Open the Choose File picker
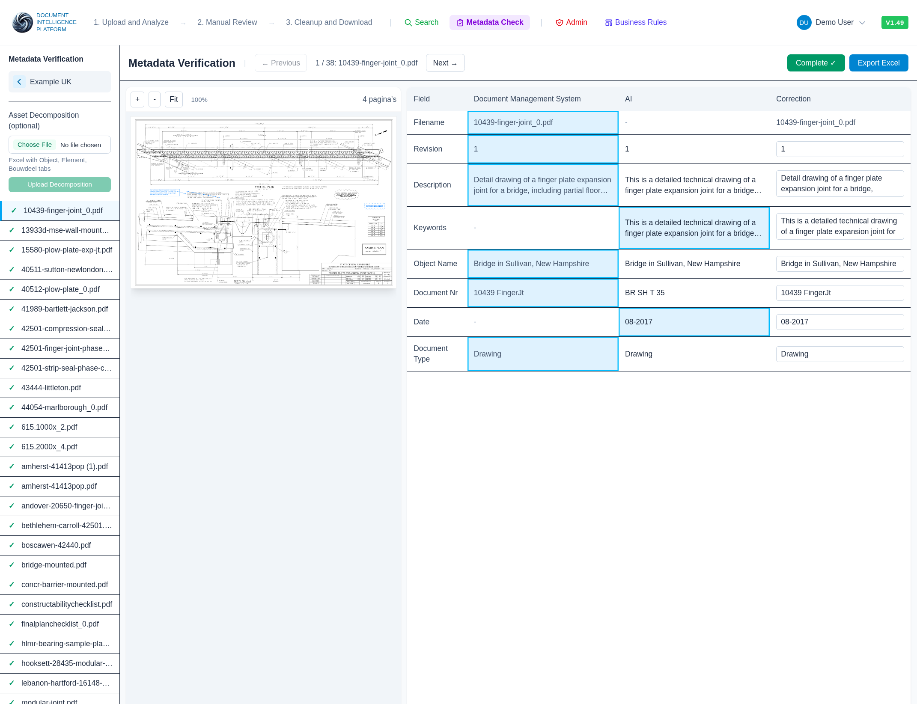Image resolution: width=917 pixels, height=704 pixels. tap(35, 145)
